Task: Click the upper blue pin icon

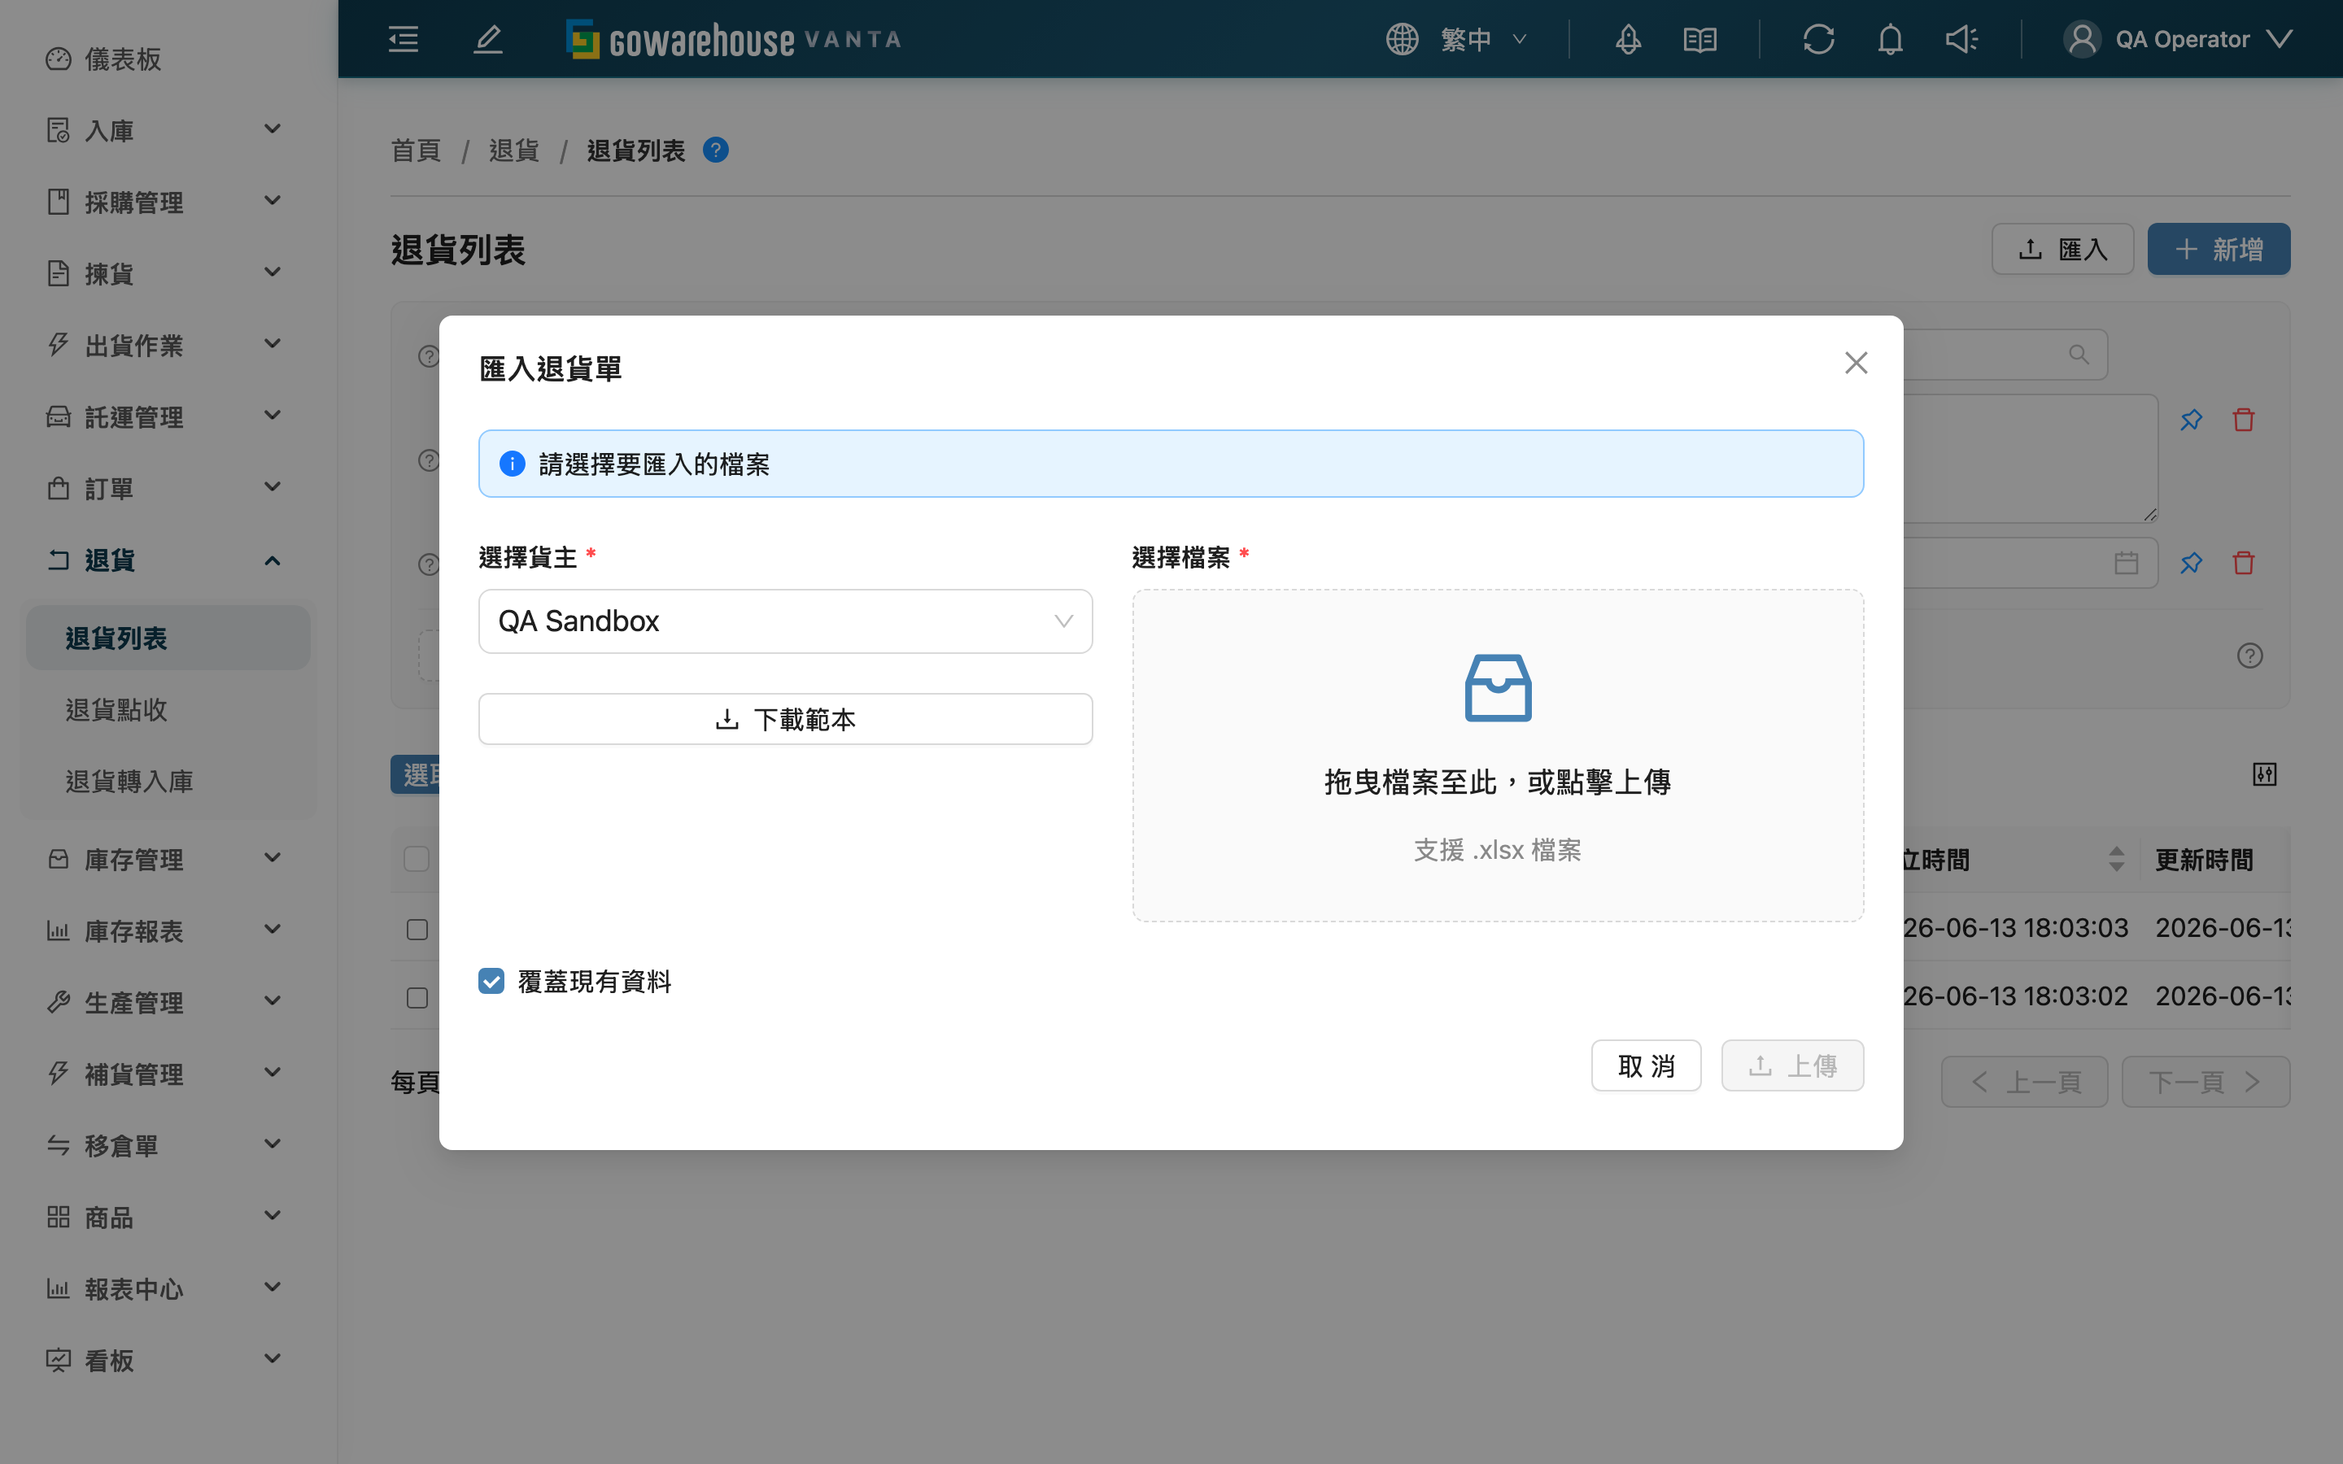Action: click(x=2191, y=420)
